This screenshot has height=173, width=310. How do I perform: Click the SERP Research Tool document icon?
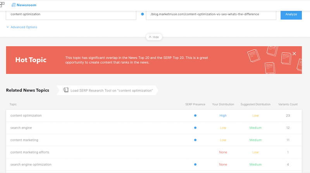coord(66,90)
